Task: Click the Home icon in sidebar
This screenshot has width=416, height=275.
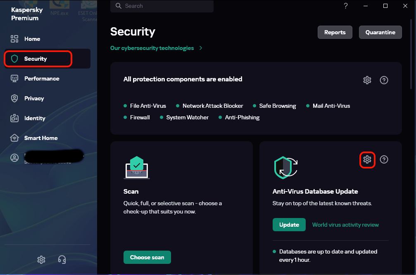Action: (x=14, y=39)
